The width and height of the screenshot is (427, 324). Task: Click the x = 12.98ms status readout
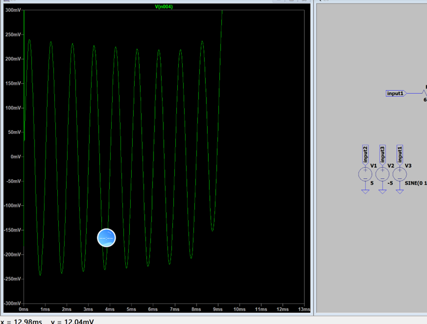point(21,322)
